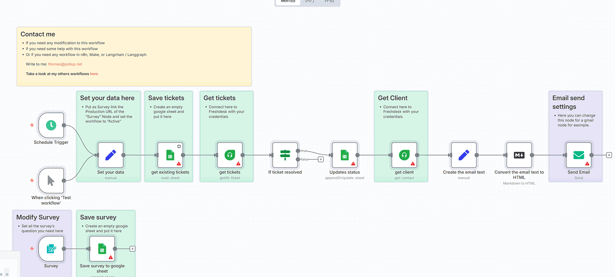This screenshot has width=615, height=277.
Task: Open the Survey form trigger node
Action: 51,249
